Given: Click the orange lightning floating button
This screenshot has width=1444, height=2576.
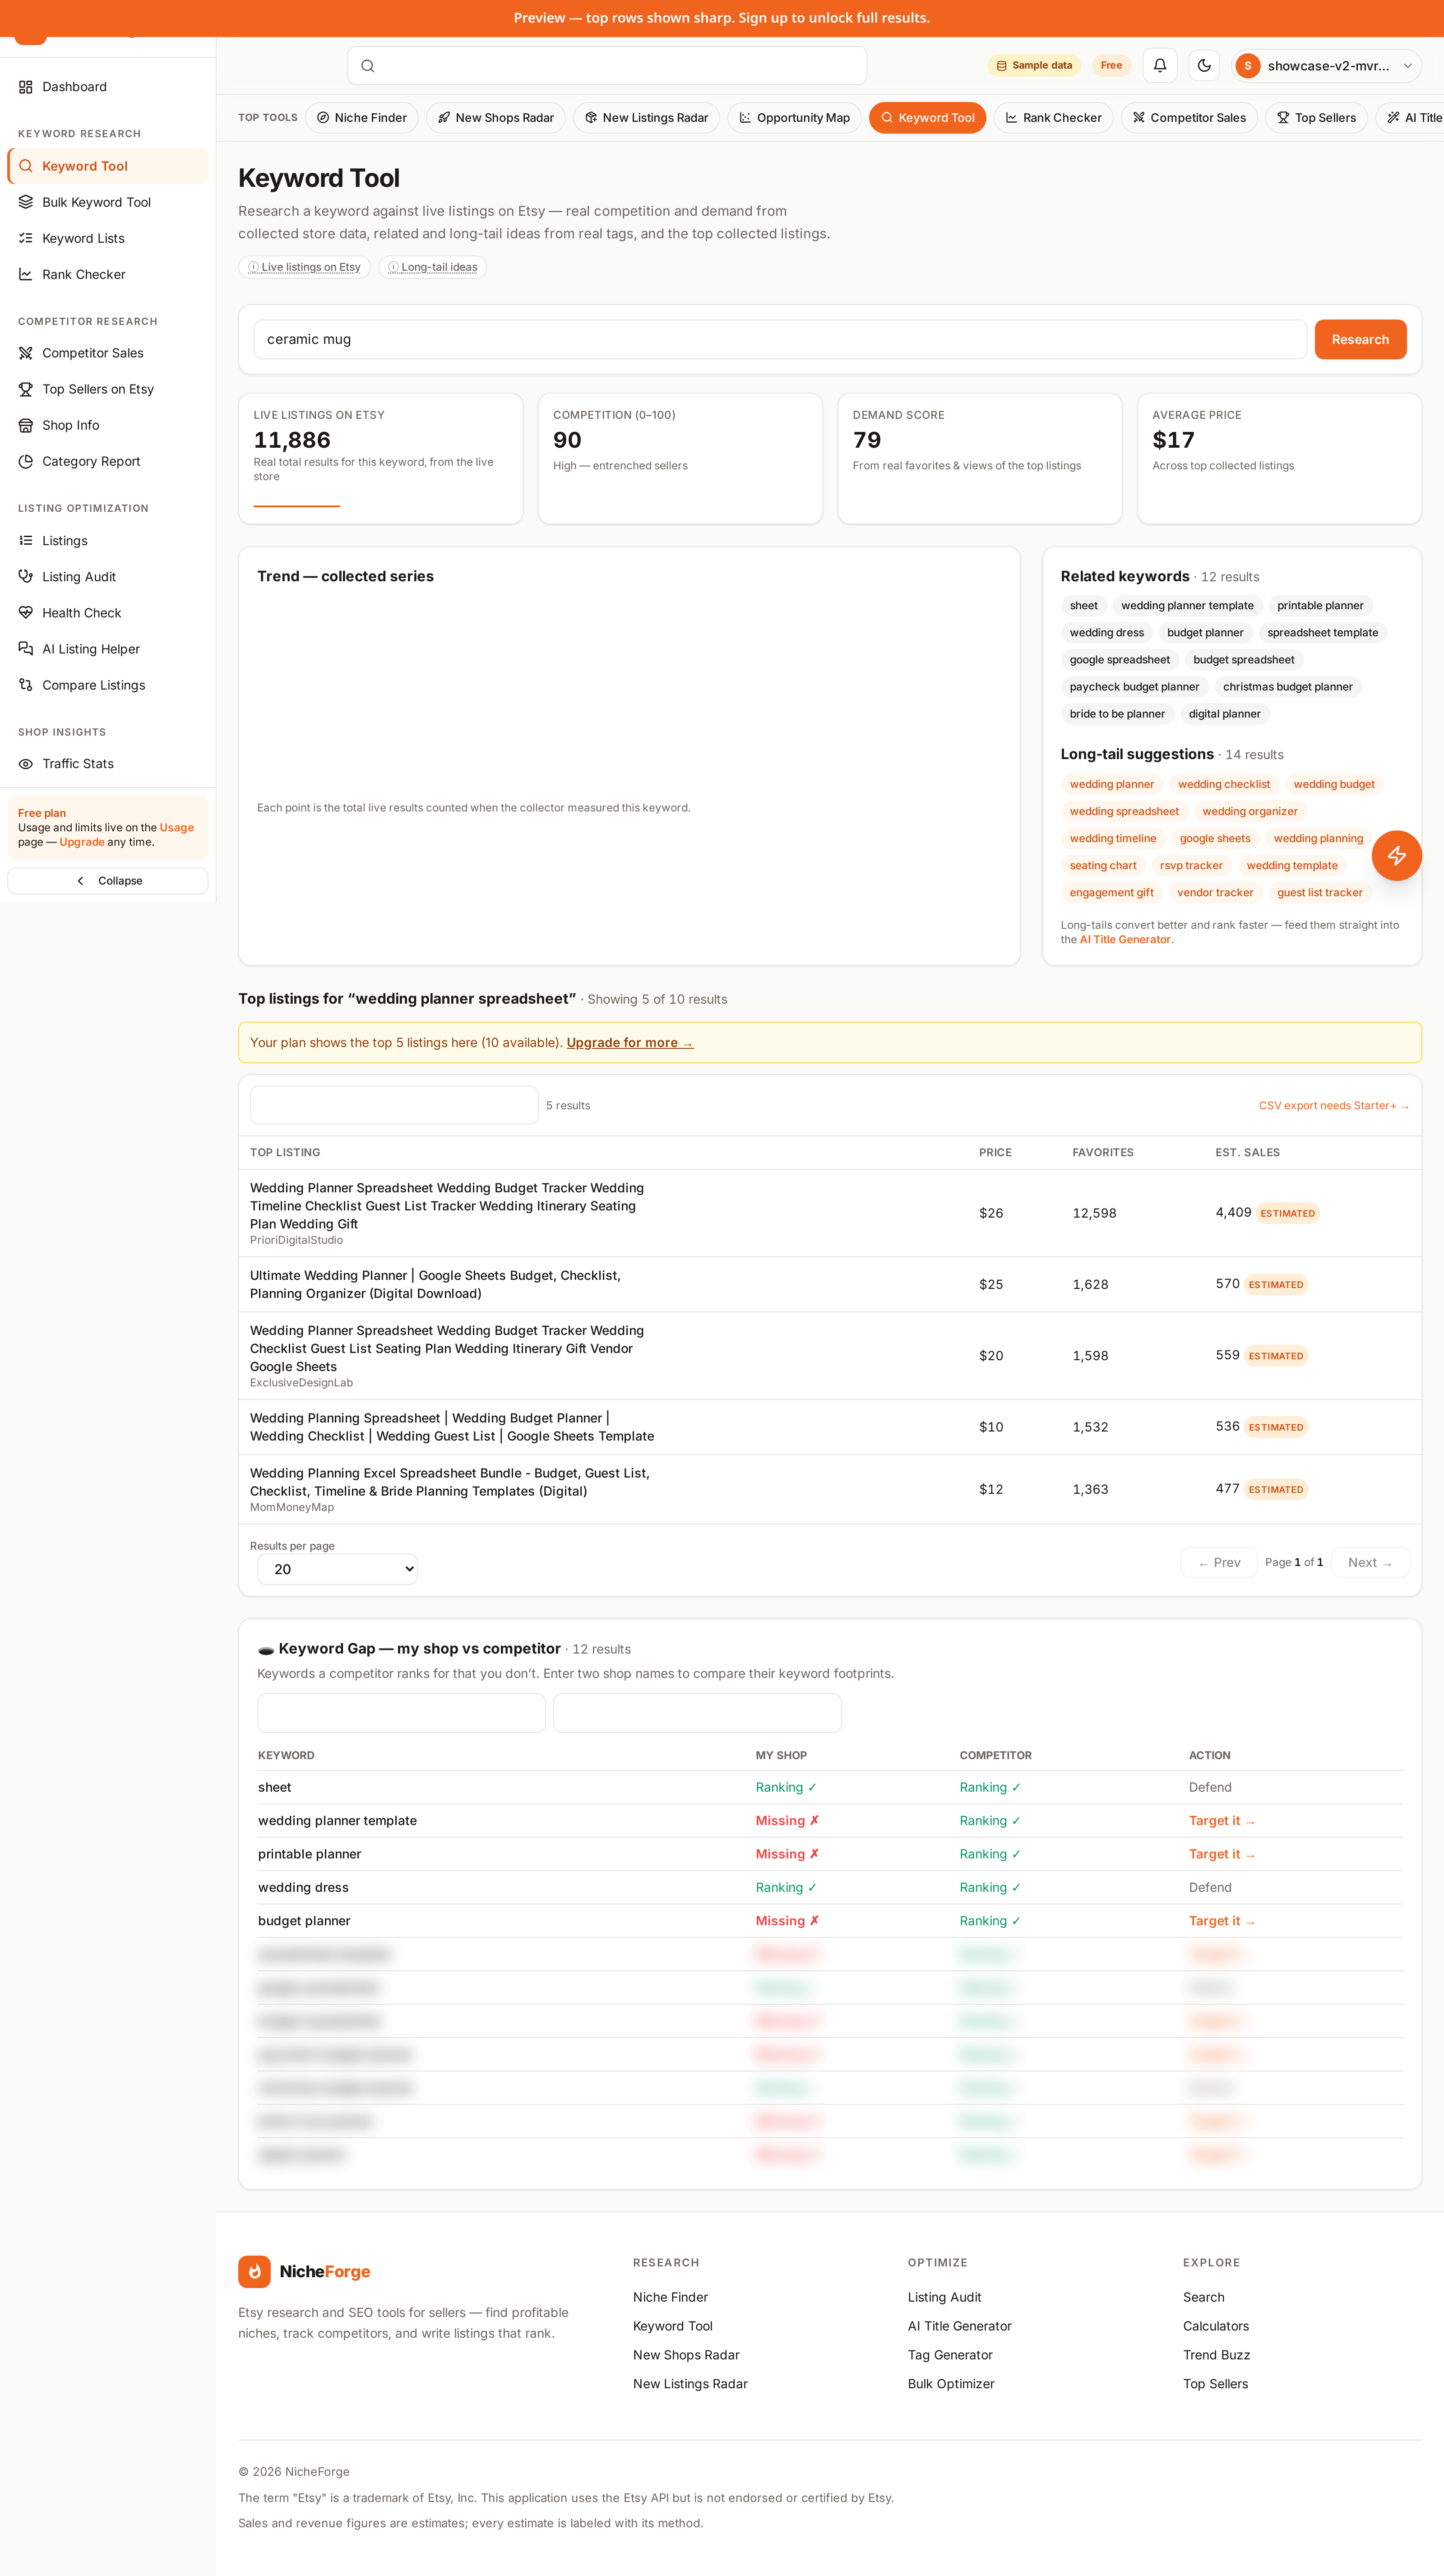Looking at the screenshot, I should coord(1396,855).
